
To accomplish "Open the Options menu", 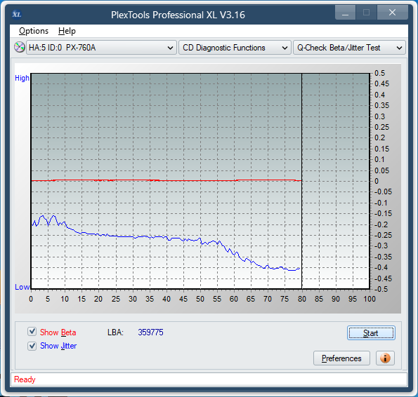I will coord(34,31).
